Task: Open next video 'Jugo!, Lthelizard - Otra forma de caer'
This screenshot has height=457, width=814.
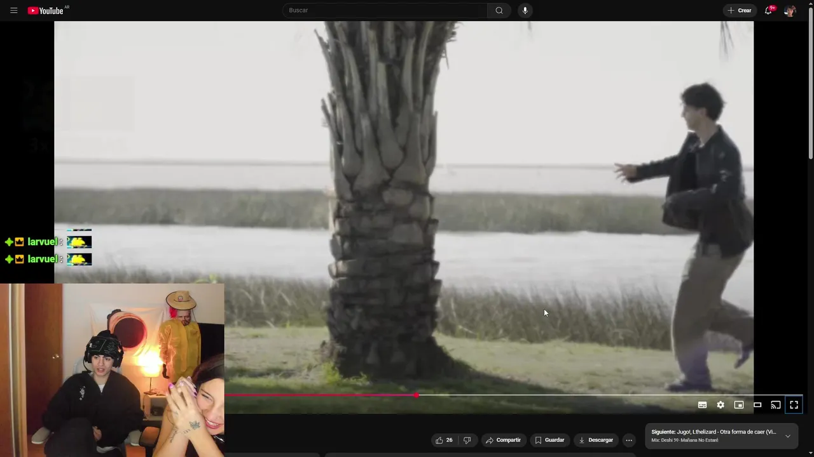Action: (714, 432)
